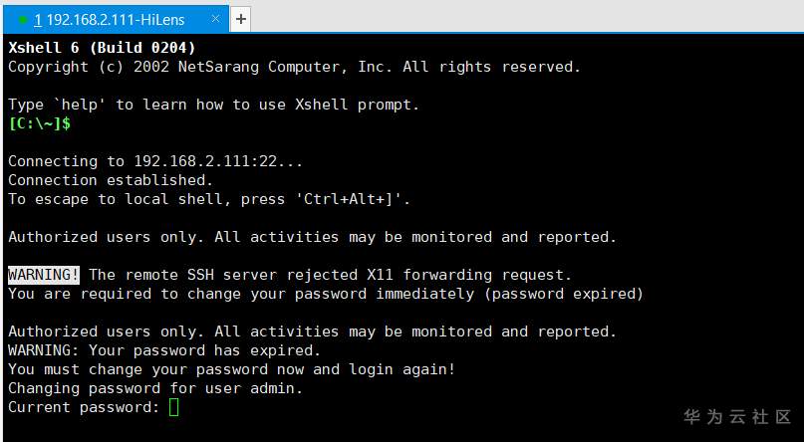
Task: Click the 华为云社区 watermark text
Action: pos(735,416)
